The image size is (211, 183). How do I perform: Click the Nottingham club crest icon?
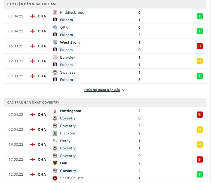coord(55,111)
